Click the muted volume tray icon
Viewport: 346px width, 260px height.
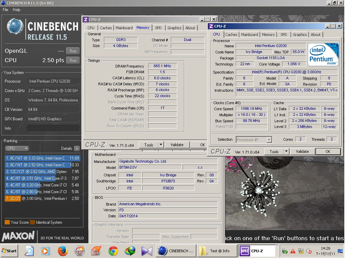309,251
